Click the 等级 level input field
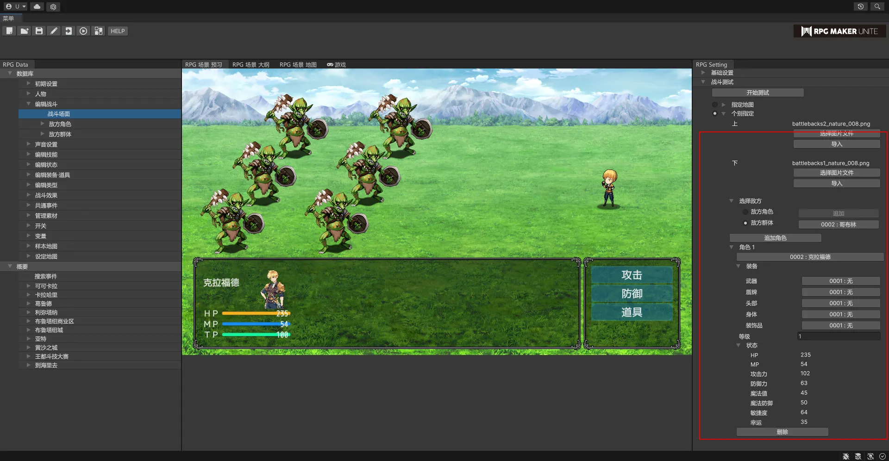The width and height of the screenshot is (889, 461). point(838,336)
